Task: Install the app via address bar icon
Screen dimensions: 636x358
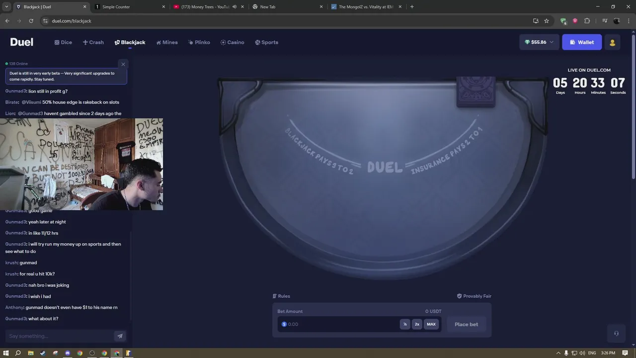Action: point(536,21)
